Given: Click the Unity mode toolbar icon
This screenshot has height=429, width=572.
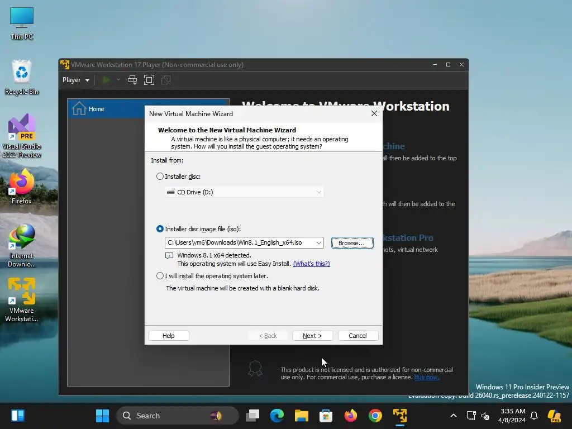Looking at the screenshot, I should [x=165, y=80].
